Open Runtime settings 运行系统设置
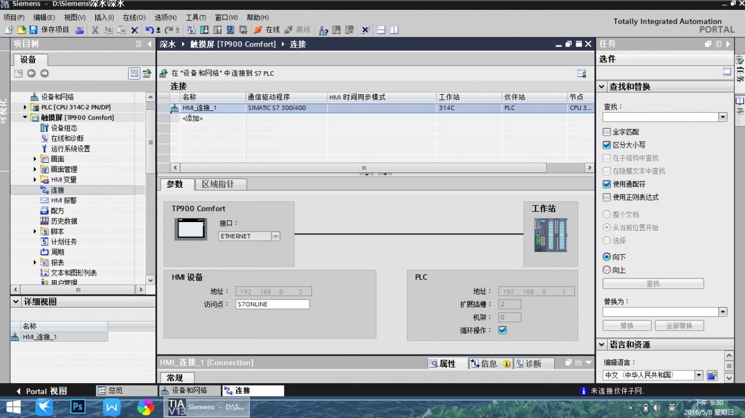Screen dimensions: 745x418 (x=70, y=149)
